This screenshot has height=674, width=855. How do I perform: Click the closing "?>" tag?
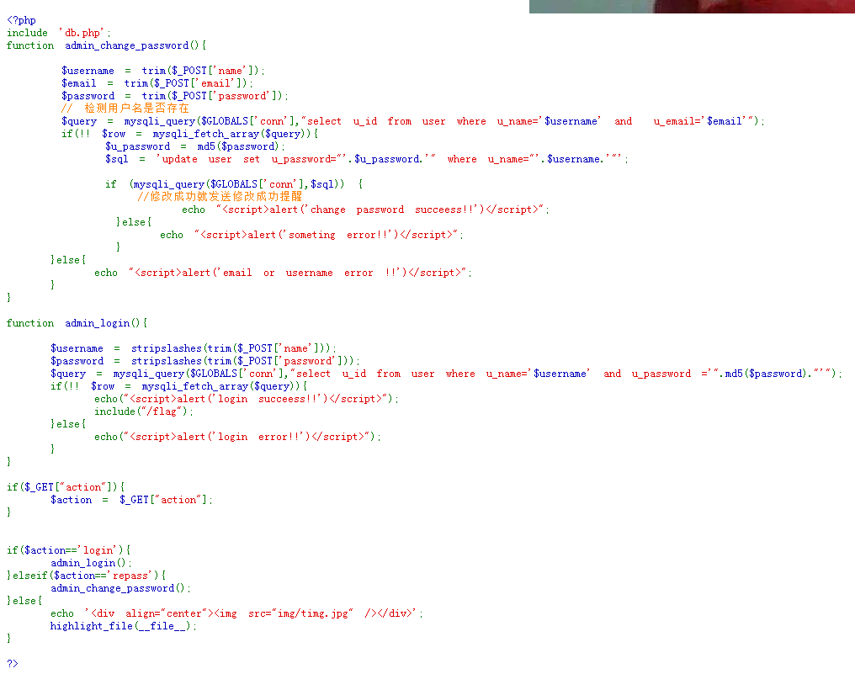(x=13, y=664)
